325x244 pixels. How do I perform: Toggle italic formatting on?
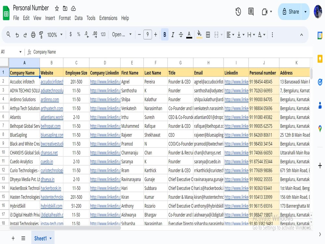(173, 34)
